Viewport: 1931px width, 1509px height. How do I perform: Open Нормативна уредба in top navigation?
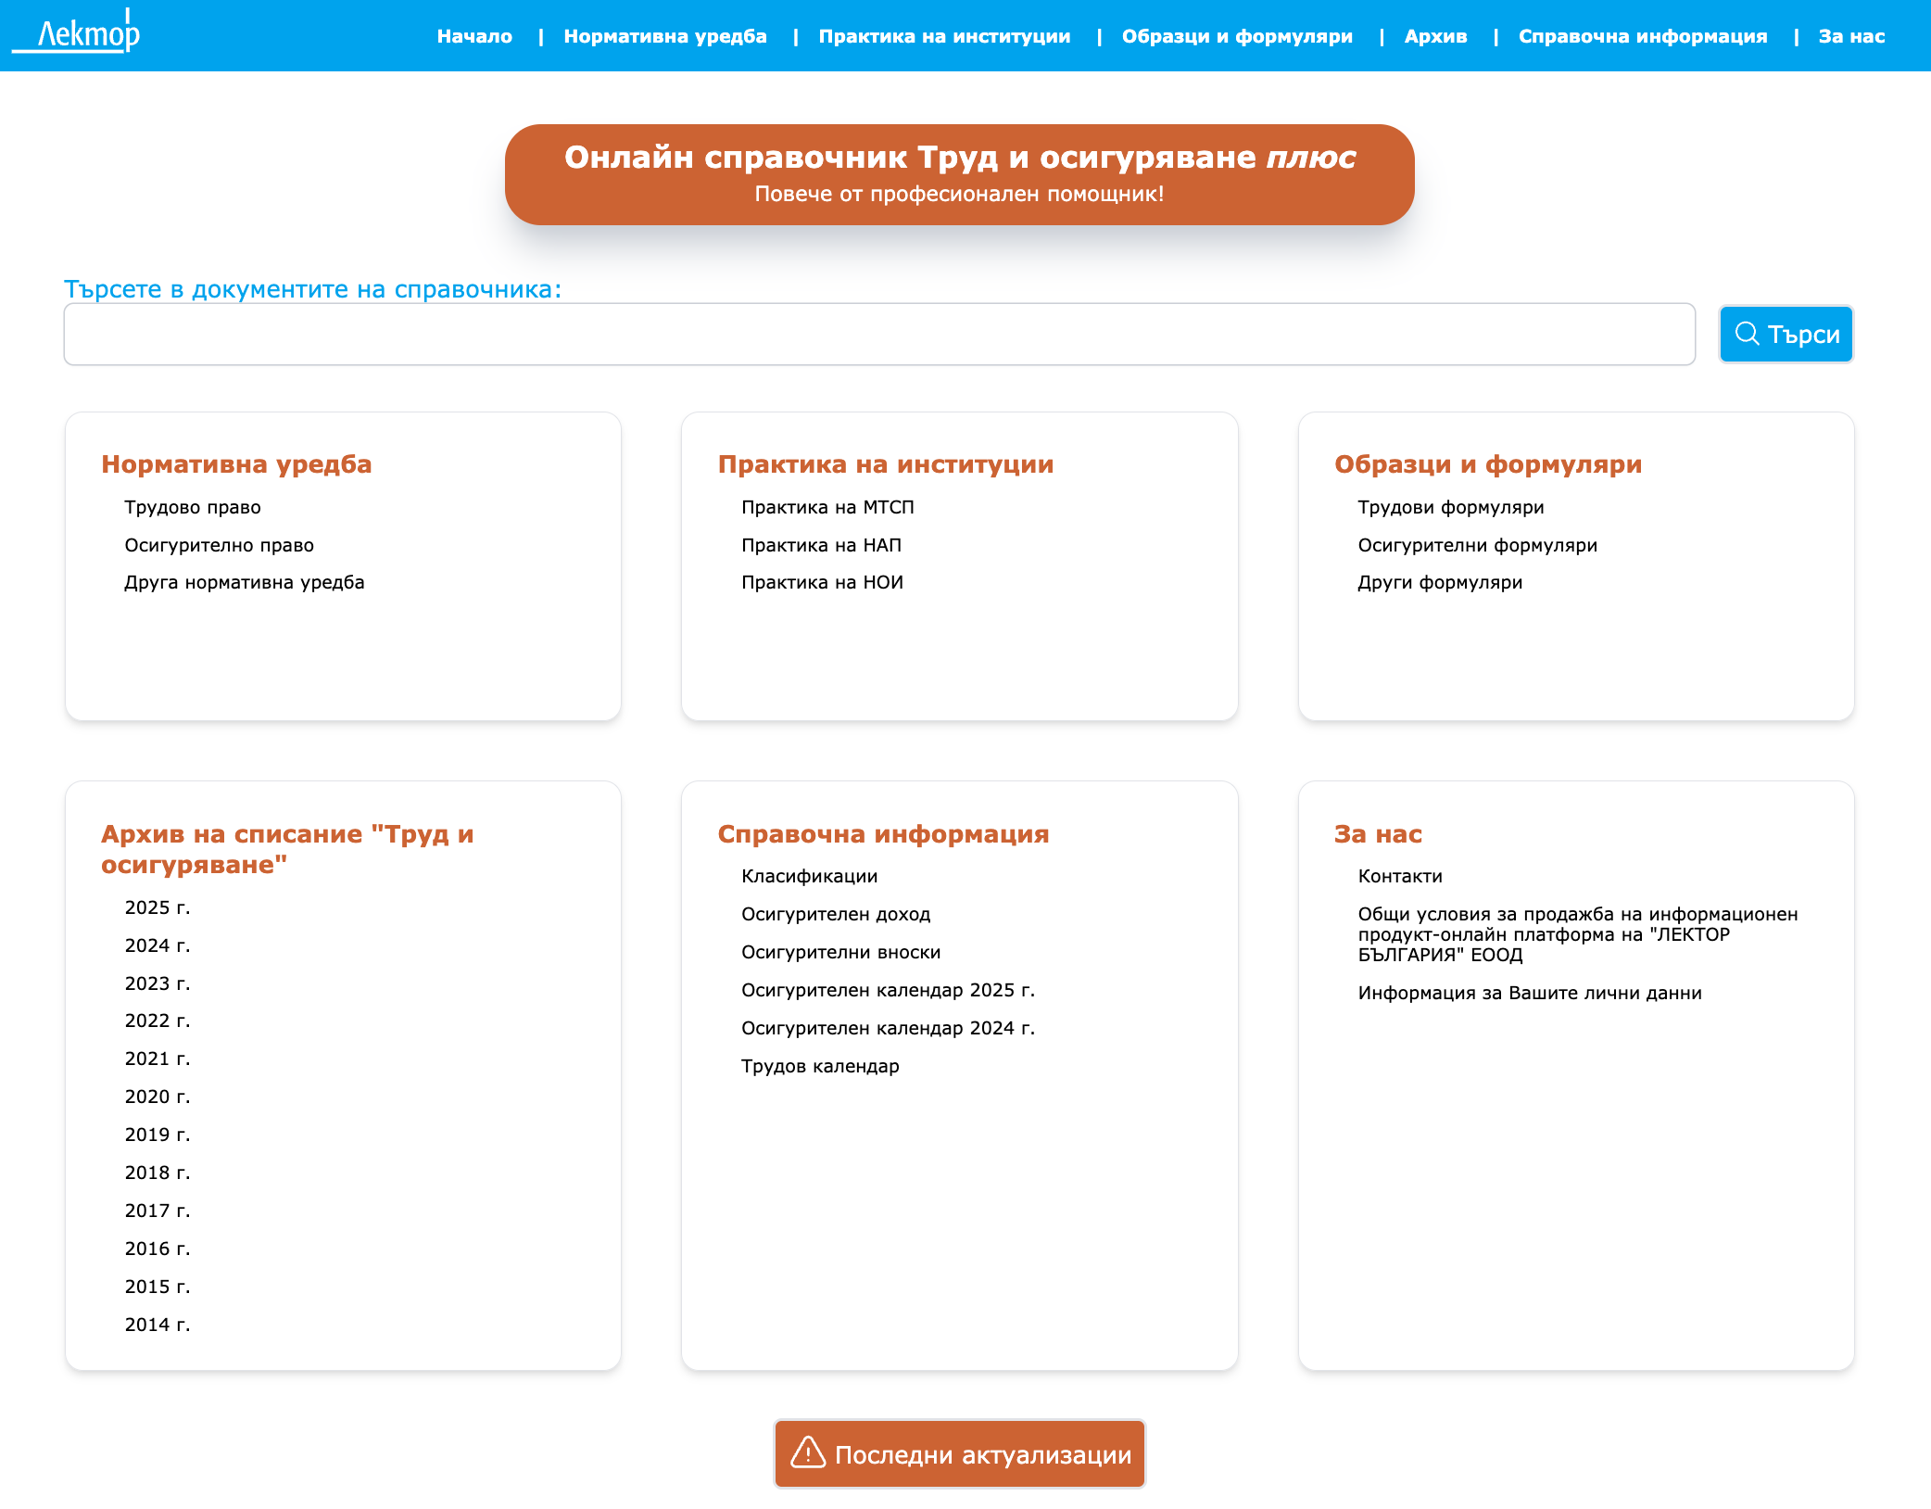pyautogui.click(x=665, y=36)
